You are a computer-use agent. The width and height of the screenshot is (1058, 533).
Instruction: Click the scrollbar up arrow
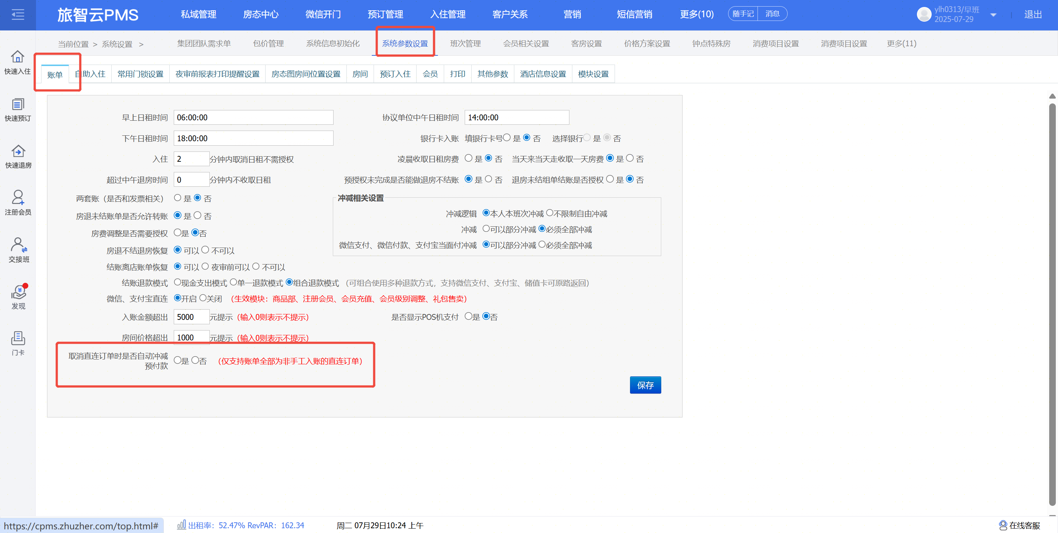tap(1052, 96)
